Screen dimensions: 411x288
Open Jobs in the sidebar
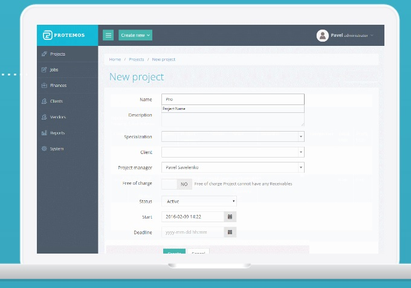[x=67, y=69]
